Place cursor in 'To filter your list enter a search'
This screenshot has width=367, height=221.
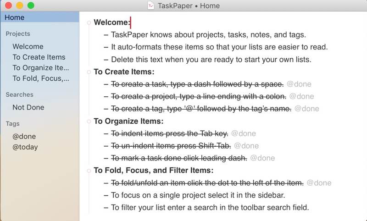210,207
